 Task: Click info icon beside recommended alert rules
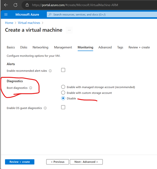50,71
